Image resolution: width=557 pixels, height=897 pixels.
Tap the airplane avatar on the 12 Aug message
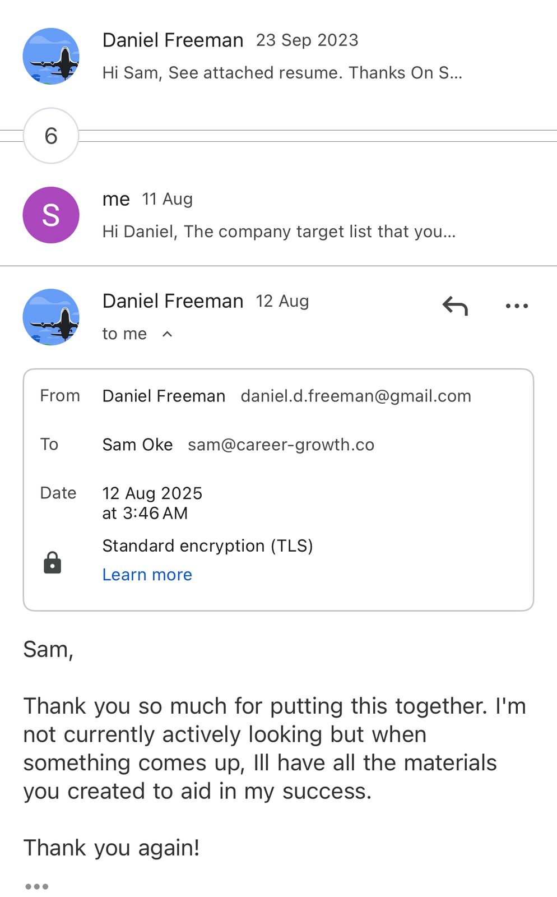[x=51, y=317]
